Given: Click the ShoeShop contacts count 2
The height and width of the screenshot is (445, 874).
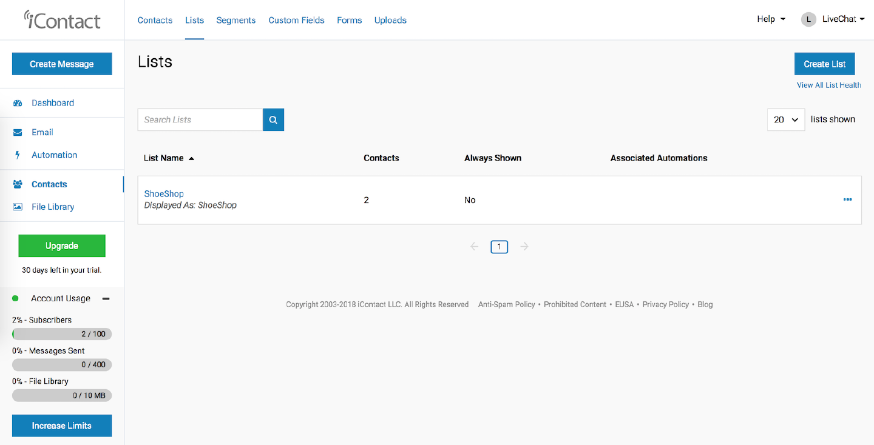Looking at the screenshot, I should pos(366,200).
